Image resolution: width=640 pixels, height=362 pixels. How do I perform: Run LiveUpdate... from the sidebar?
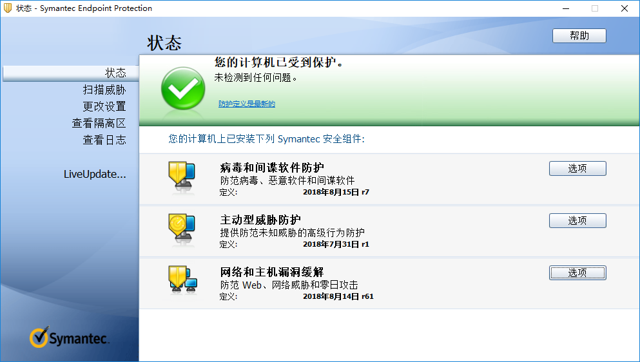point(95,175)
